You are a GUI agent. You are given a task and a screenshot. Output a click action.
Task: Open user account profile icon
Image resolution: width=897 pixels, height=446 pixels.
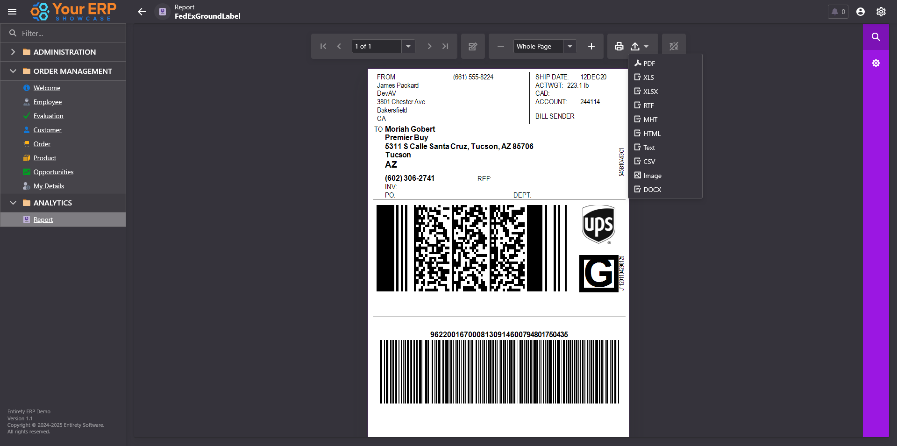[x=860, y=12]
